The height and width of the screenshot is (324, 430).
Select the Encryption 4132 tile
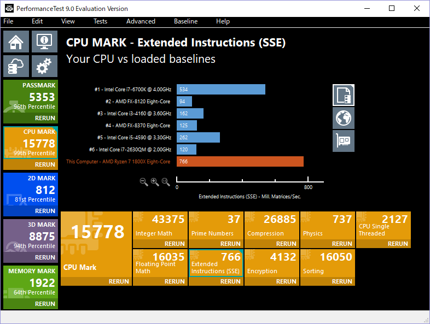pos(272,263)
